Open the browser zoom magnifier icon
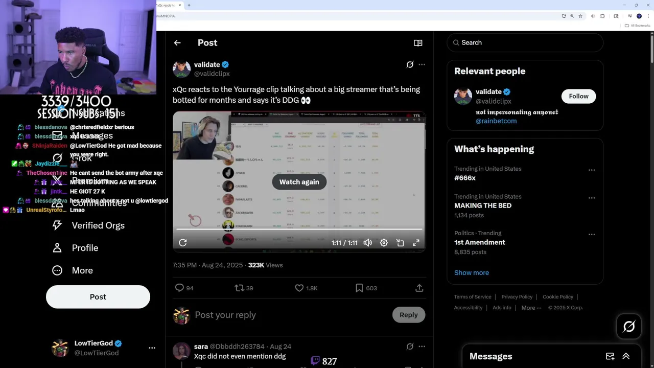The image size is (654, 368). (572, 16)
